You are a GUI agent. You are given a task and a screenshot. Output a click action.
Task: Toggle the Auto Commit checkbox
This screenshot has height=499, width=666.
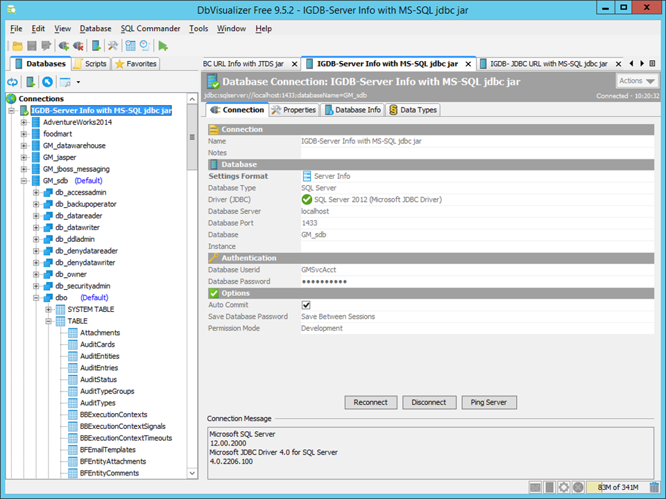306,305
